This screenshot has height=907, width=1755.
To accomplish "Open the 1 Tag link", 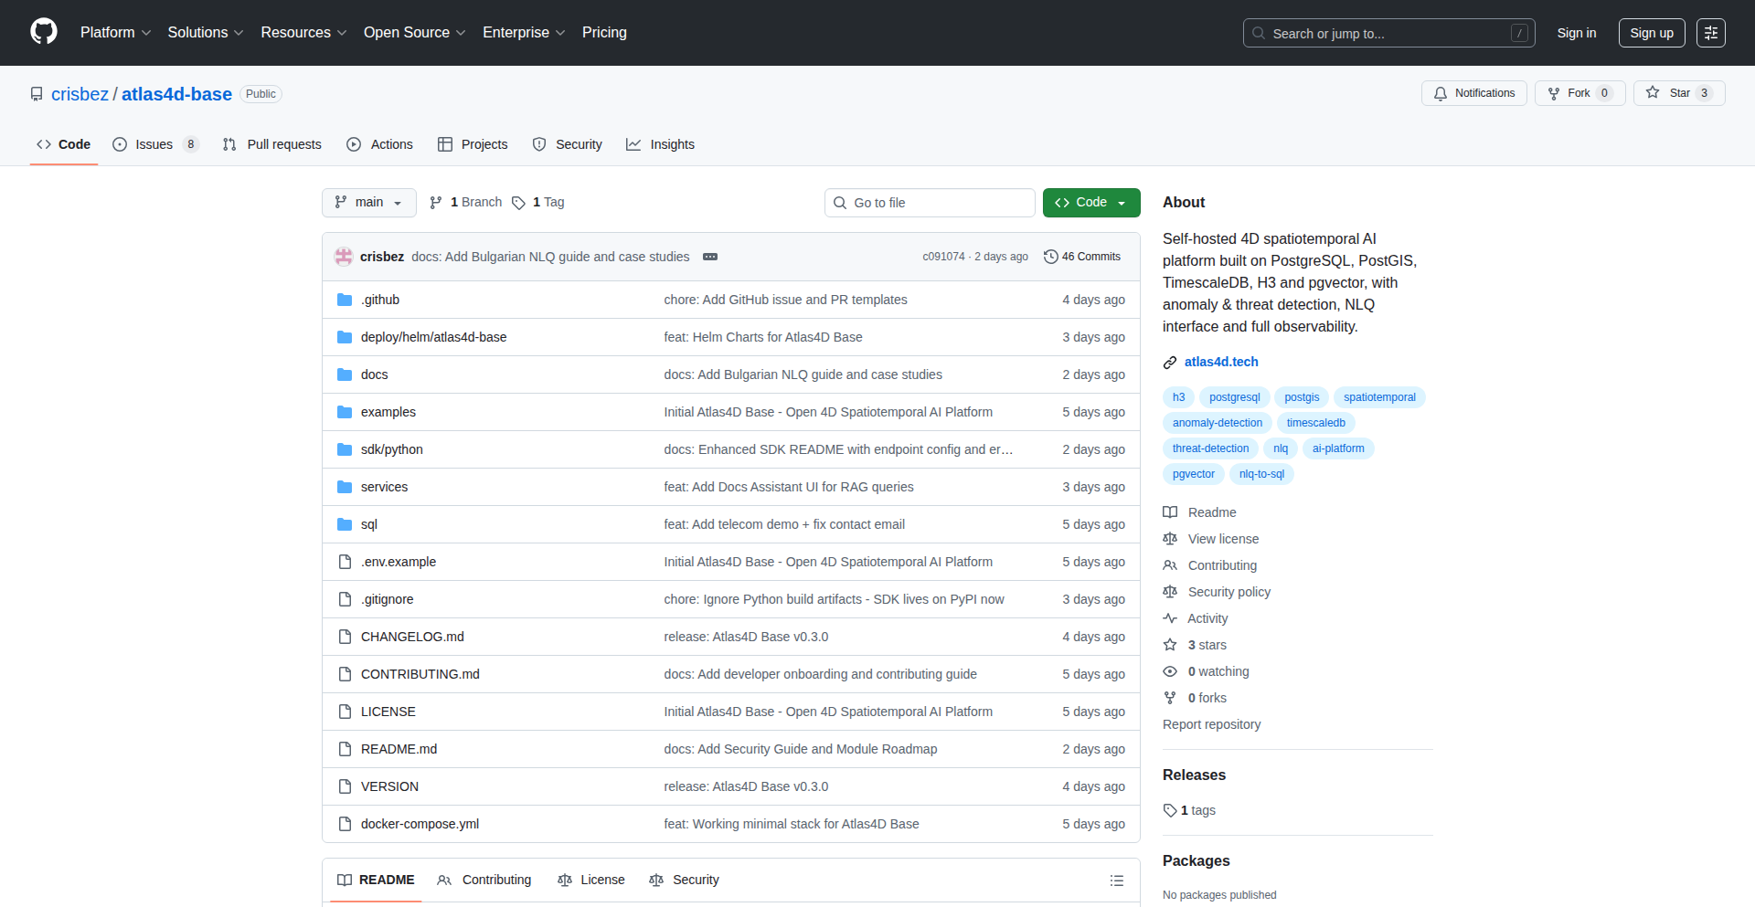I will (x=537, y=203).
